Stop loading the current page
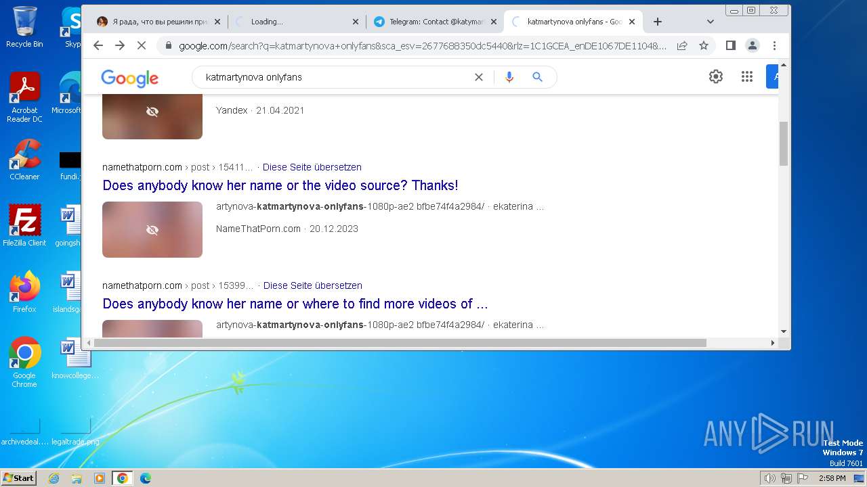This screenshot has height=487, width=867. (x=142, y=45)
